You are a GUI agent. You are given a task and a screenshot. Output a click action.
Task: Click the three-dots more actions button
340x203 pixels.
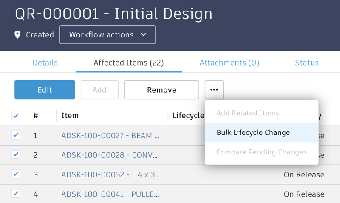click(x=214, y=90)
